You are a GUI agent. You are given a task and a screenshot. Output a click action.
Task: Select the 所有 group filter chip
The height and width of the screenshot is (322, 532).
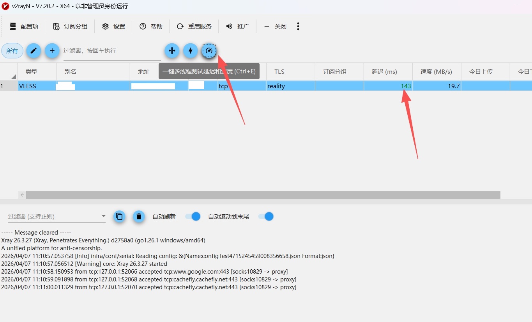[x=12, y=51]
